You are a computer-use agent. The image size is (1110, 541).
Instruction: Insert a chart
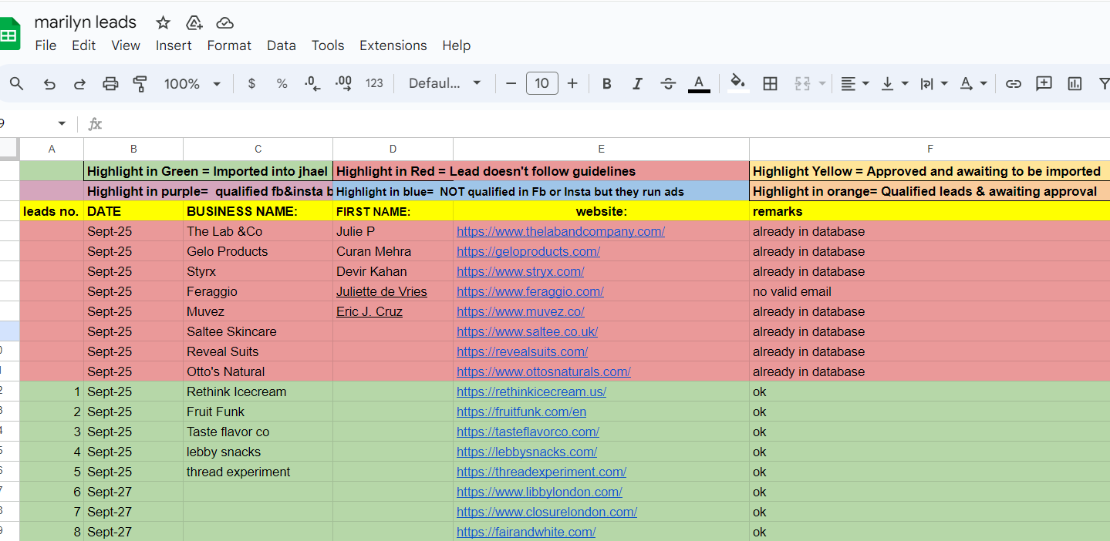(x=1075, y=83)
